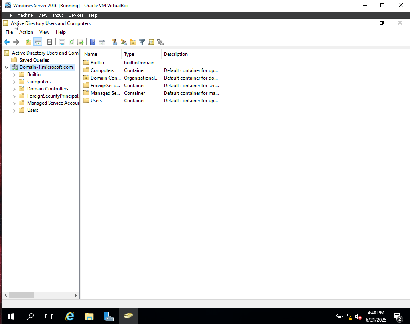This screenshot has width=410, height=324.
Task: Click Add to group toolbar icon
Action: coord(160,42)
